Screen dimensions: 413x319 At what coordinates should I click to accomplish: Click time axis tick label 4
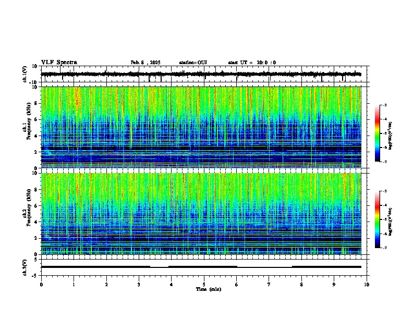171,285
